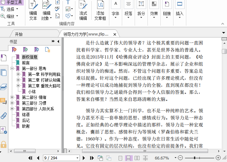Select the 前言 bookmark
This screenshot has height=162, width=227.
point(26,63)
